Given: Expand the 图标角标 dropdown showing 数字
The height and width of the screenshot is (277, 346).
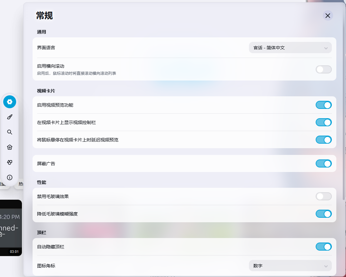Looking at the screenshot, I should tap(290, 266).
